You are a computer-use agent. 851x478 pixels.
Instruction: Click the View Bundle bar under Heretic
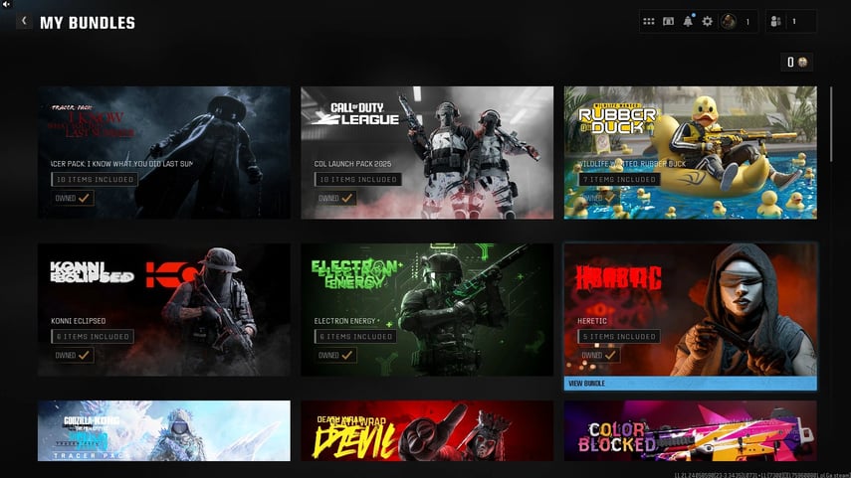coord(690,384)
